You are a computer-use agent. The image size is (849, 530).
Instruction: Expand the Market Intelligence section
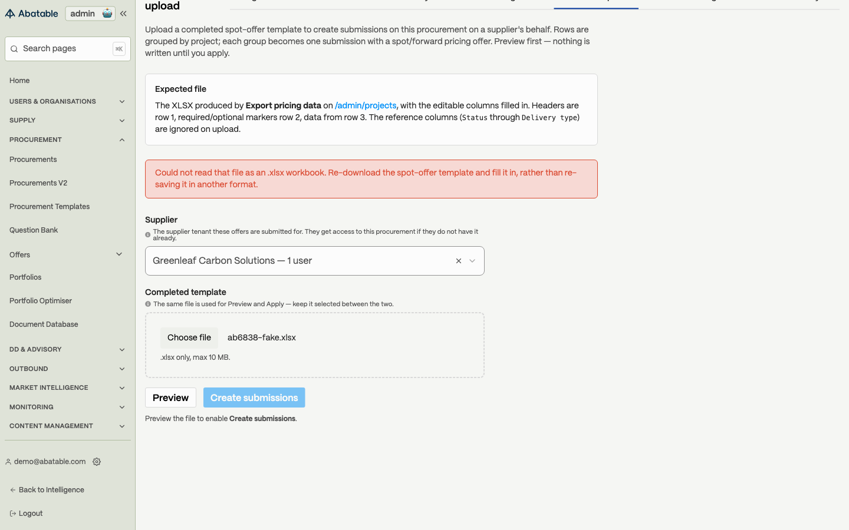[67, 387]
